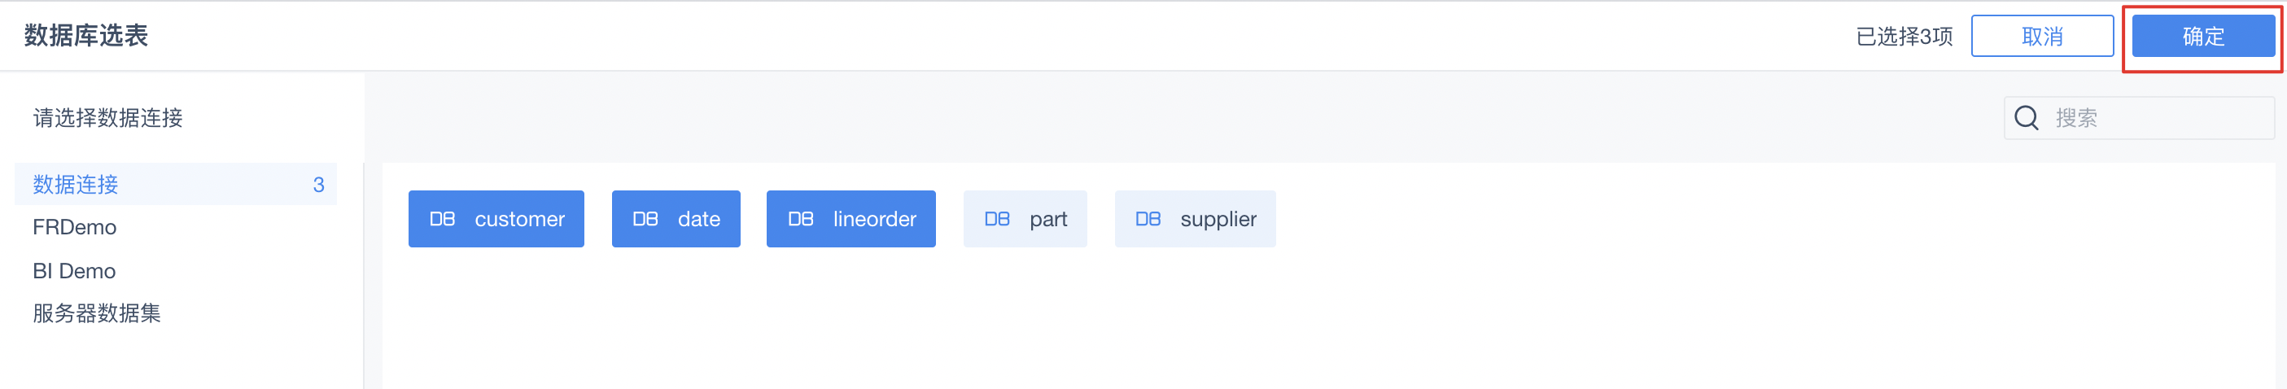The width and height of the screenshot is (2287, 389).
Task: Click the DB icon on part table
Action: [997, 218]
